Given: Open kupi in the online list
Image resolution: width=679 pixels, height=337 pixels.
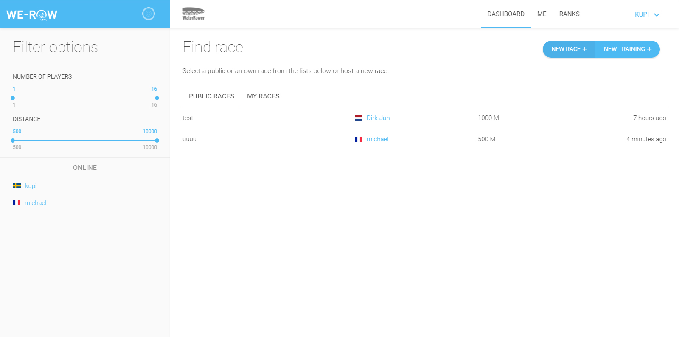Looking at the screenshot, I should pyautogui.click(x=31, y=186).
